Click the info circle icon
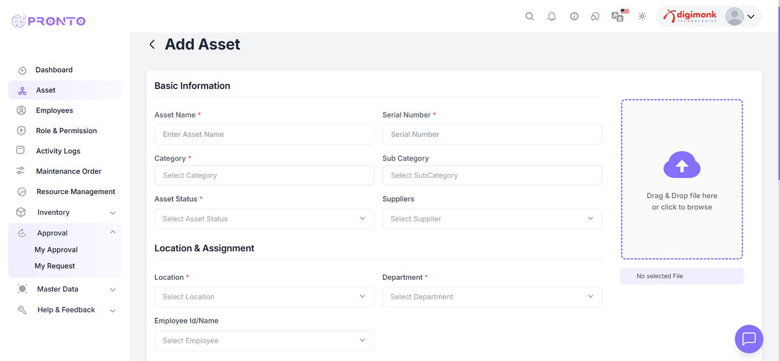 [574, 16]
